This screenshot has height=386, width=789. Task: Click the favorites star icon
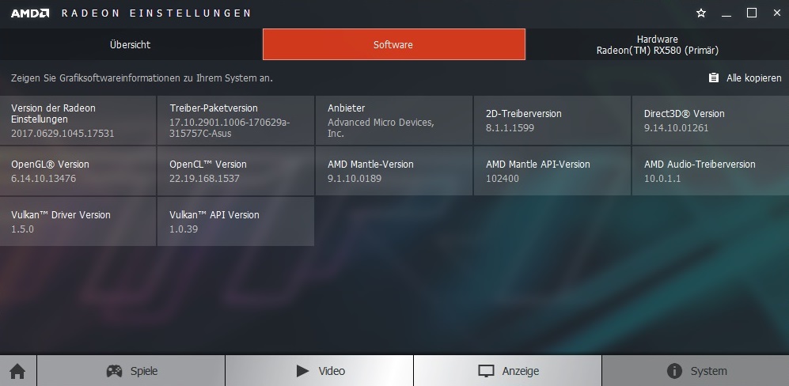701,13
